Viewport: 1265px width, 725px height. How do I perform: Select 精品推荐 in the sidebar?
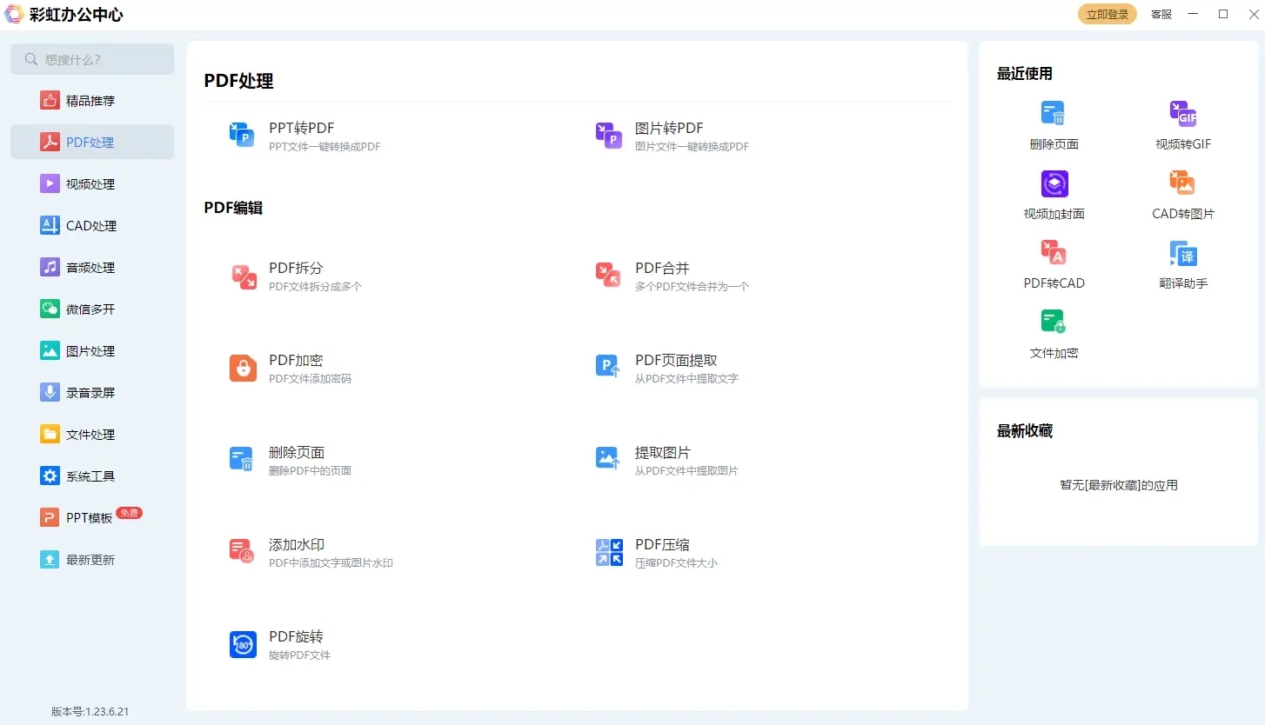pyautogui.click(x=92, y=101)
